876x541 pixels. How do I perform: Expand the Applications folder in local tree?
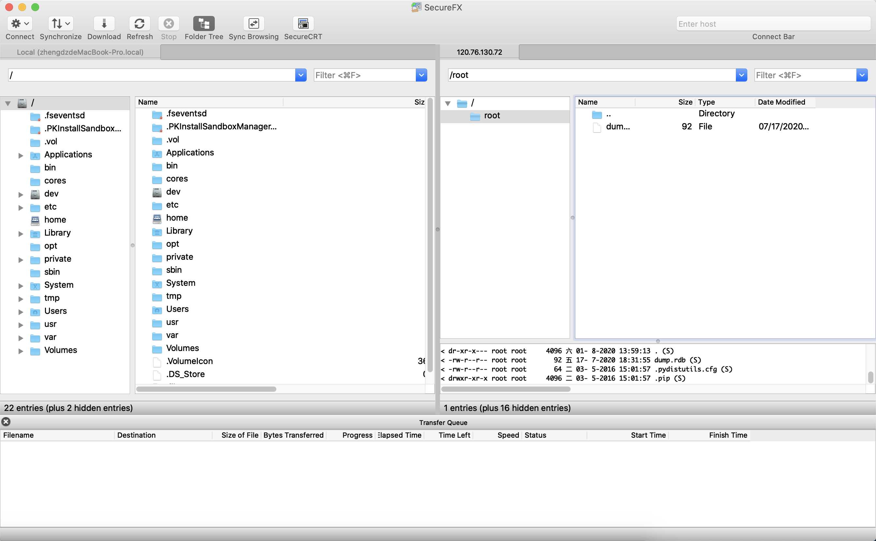21,156
